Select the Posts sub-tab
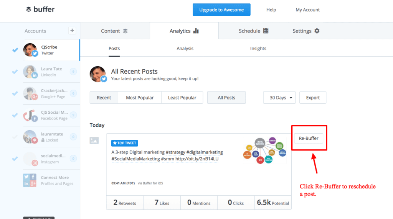 [114, 49]
